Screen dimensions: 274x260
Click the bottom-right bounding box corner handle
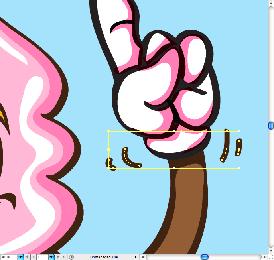point(239,168)
